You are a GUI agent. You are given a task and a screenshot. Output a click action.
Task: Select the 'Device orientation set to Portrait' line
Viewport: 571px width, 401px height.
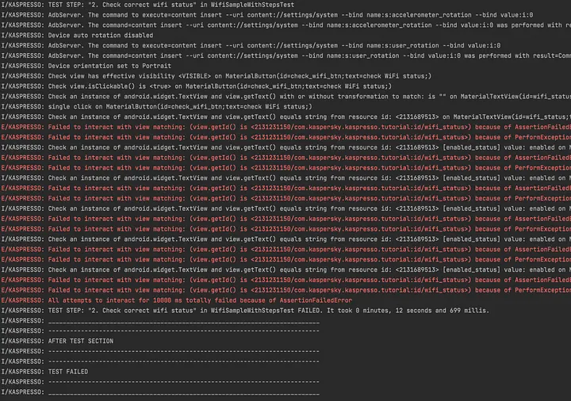86,66
